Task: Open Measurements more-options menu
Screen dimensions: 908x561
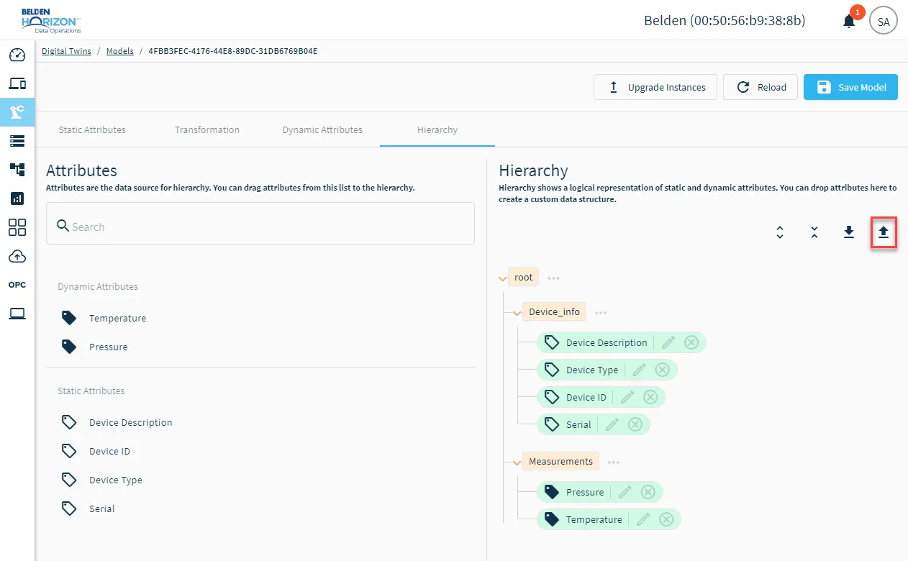Action: (613, 462)
